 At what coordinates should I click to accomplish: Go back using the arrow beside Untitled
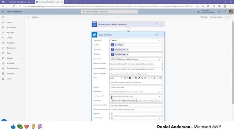(x=29, y=17)
